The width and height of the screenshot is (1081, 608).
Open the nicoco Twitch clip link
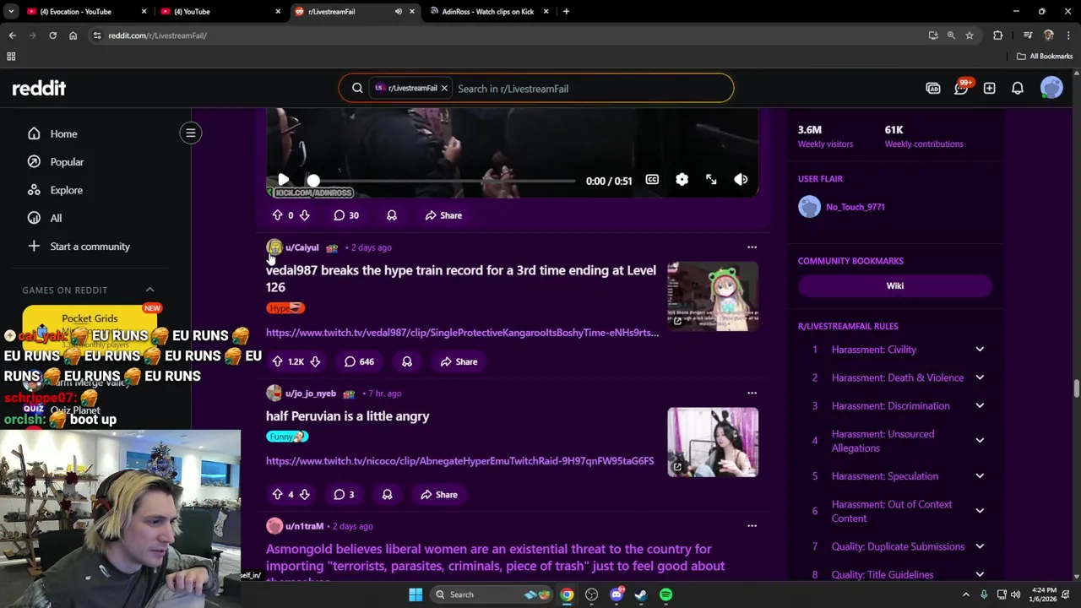(459, 461)
